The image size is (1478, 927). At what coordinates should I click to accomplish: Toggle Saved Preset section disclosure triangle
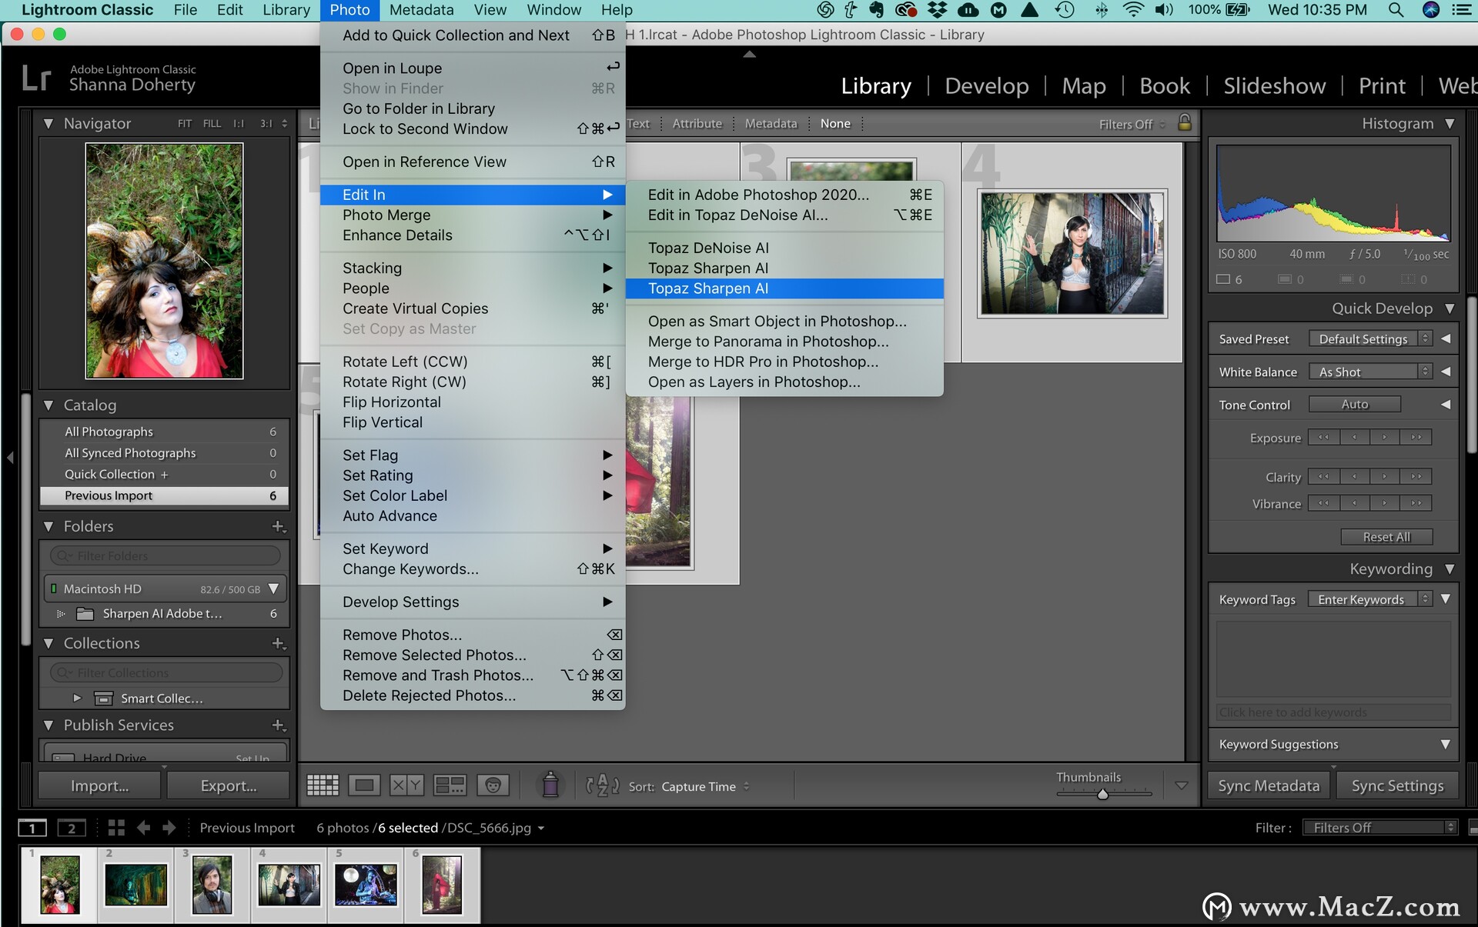(x=1446, y=338)
